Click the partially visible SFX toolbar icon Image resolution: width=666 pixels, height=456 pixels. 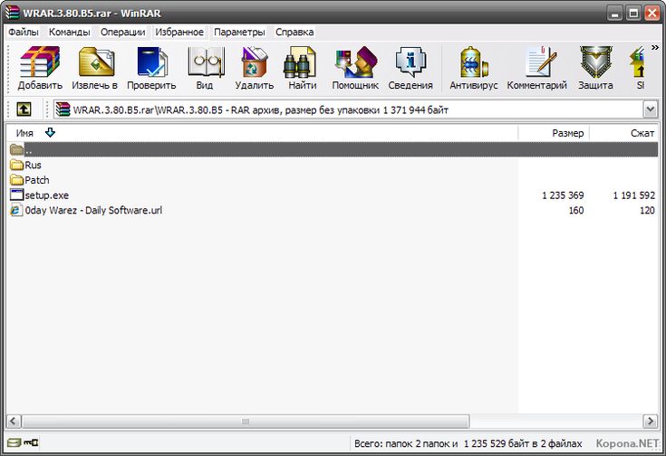(x=639, y=62)
